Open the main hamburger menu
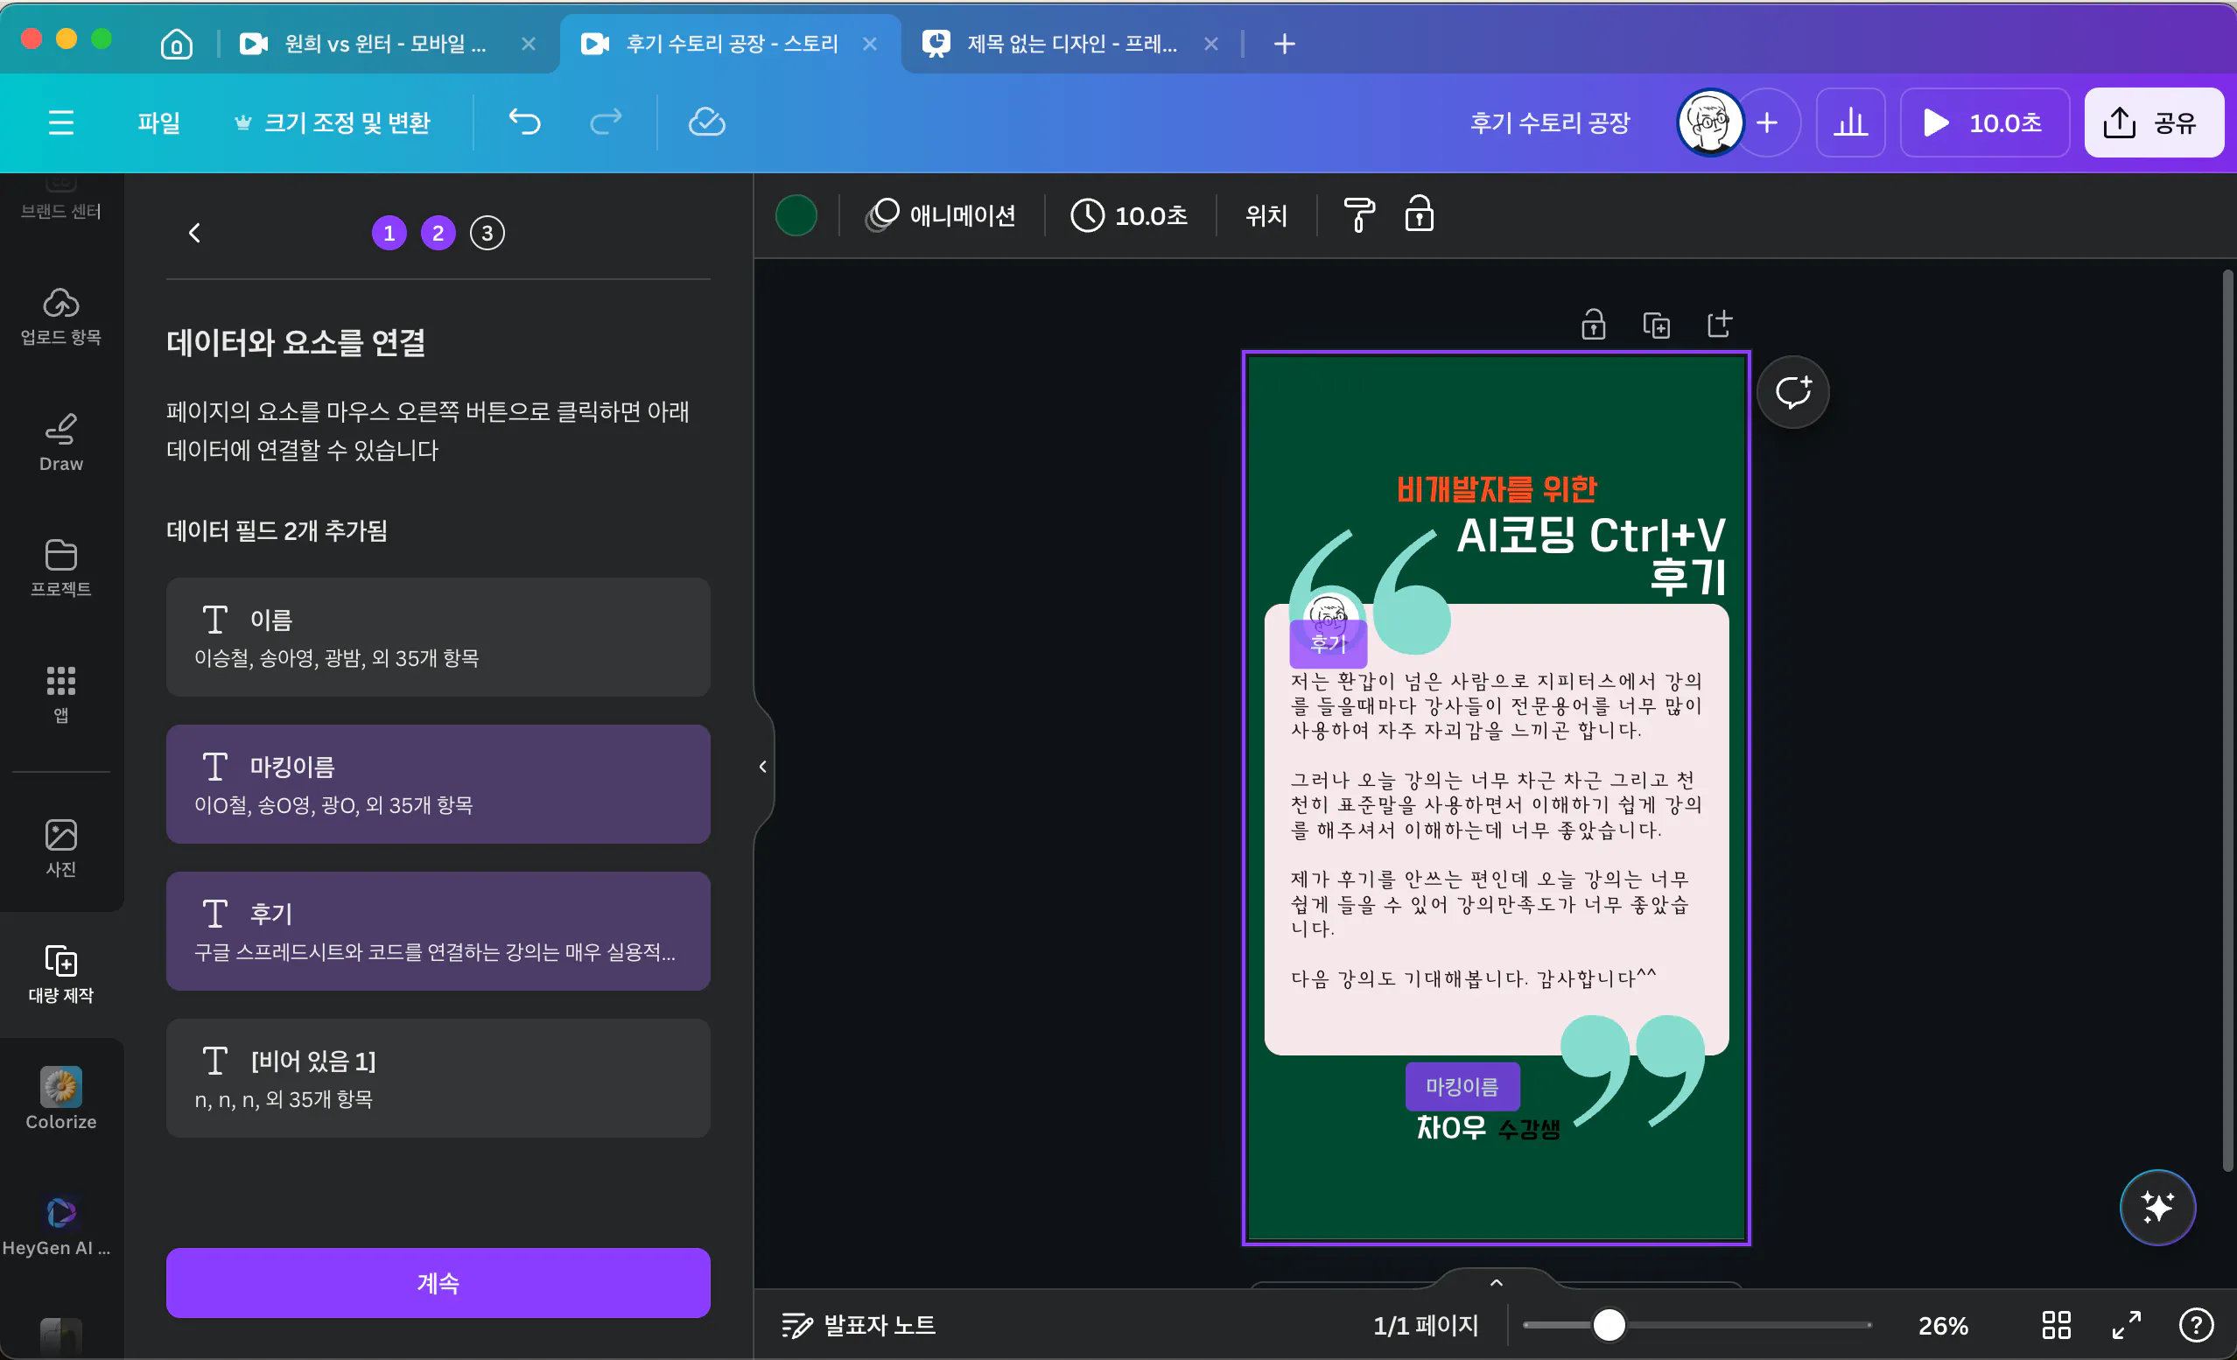 coord(61,123)
